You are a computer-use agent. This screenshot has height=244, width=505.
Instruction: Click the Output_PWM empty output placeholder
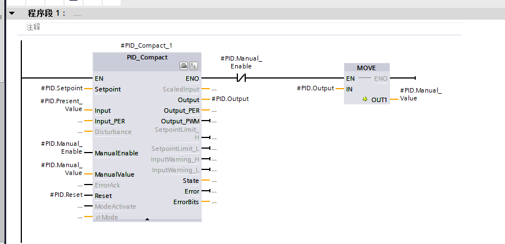coord(214,121)
